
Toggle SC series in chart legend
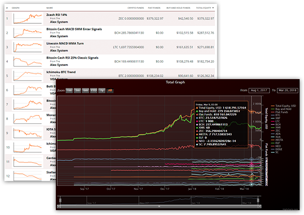click(x=275, y=152)
